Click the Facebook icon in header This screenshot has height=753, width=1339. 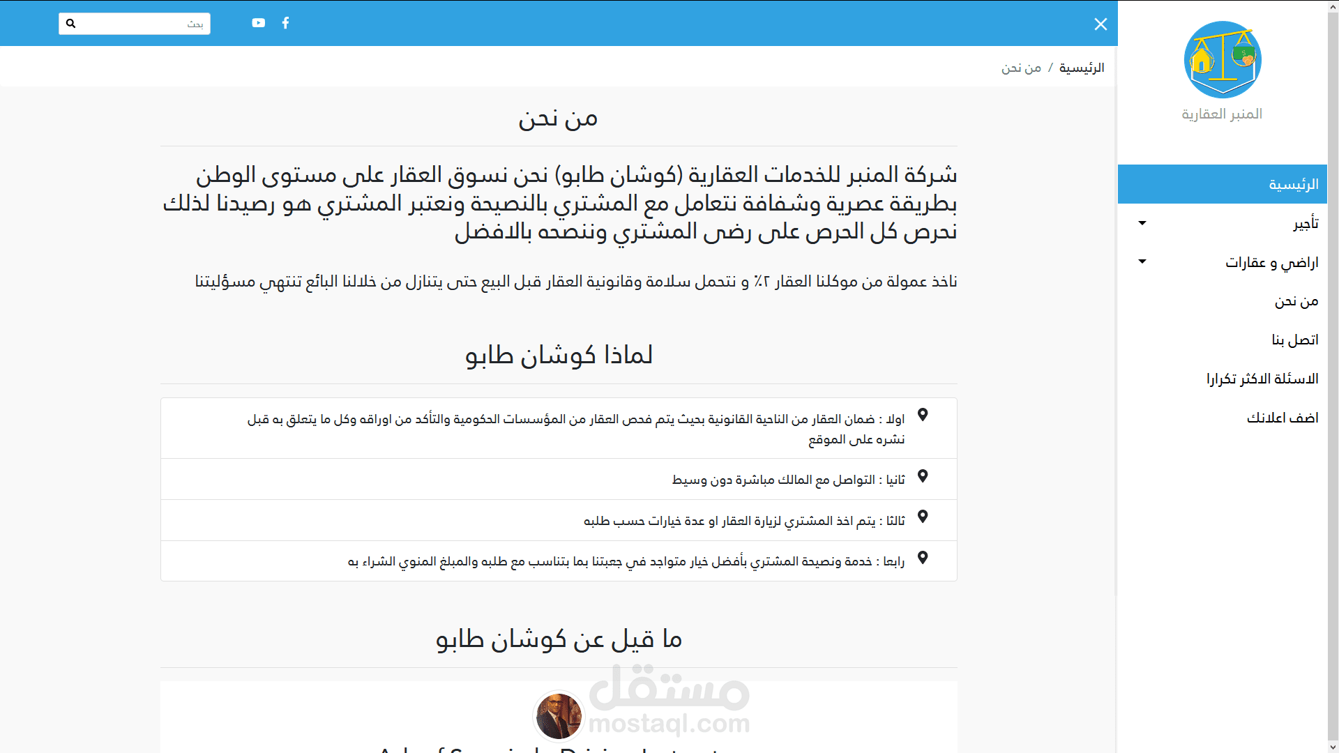[x=285, y=23]
